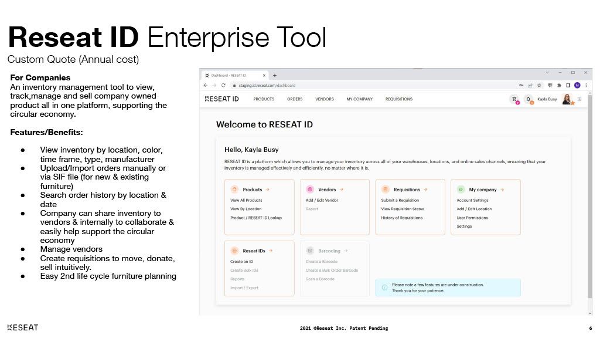
Task: Click Scan a Barcode link
Action: 320,279
